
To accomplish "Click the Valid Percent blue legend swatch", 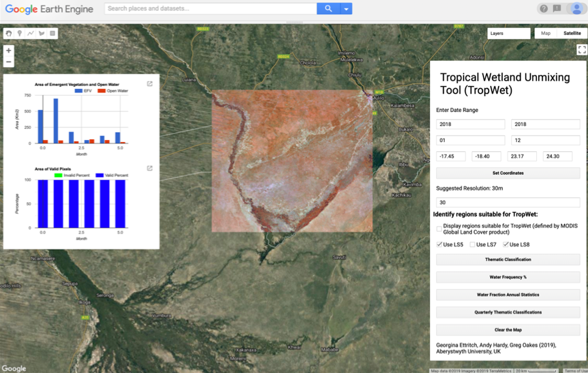I will coord(99,175).
